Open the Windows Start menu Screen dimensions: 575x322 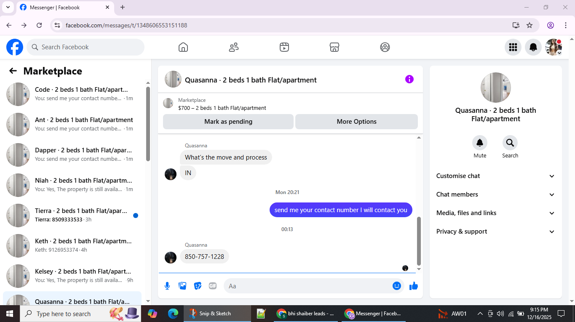tap(9, 314)
